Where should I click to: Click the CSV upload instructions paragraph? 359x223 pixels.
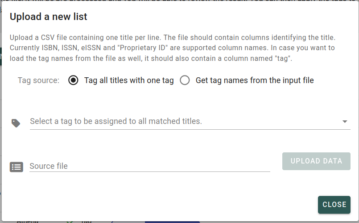172,48
